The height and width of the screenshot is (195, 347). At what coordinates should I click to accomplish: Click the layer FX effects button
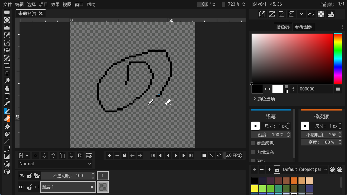coord(80,155)
